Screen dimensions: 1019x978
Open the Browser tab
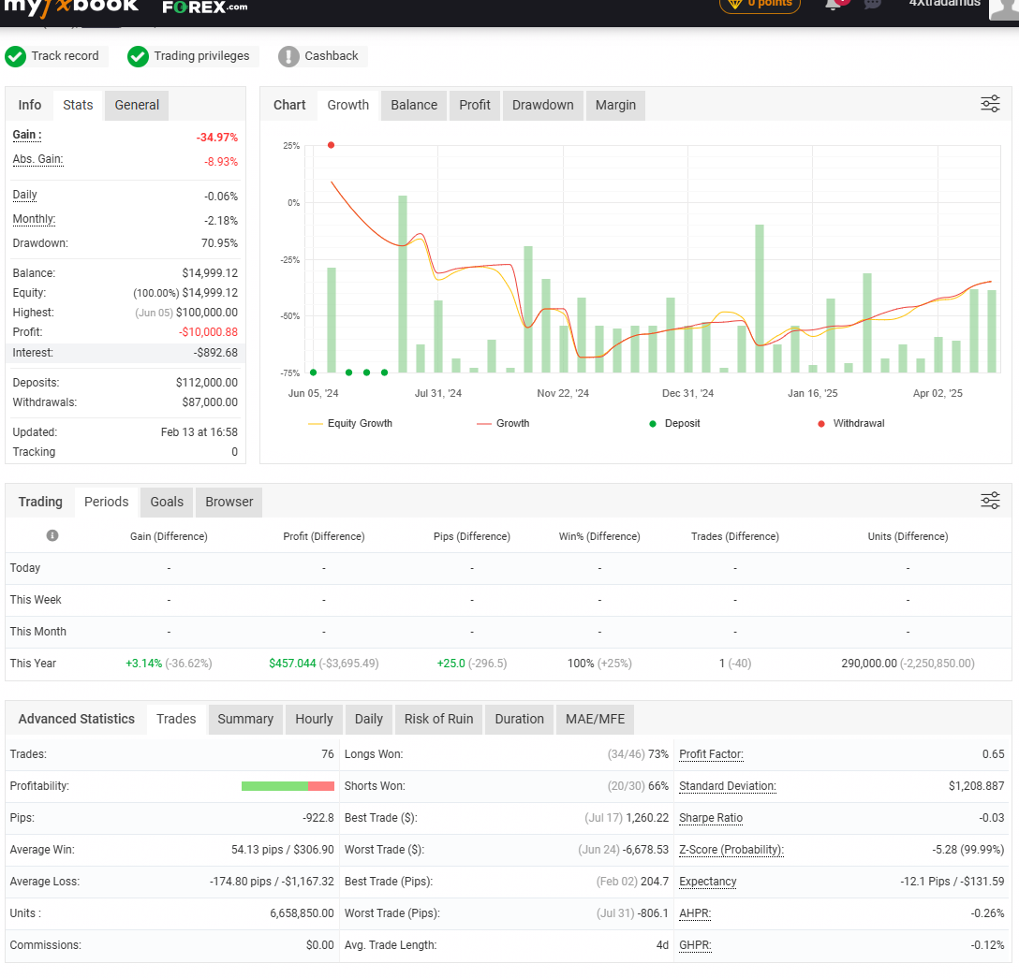(x=229, y=502)
